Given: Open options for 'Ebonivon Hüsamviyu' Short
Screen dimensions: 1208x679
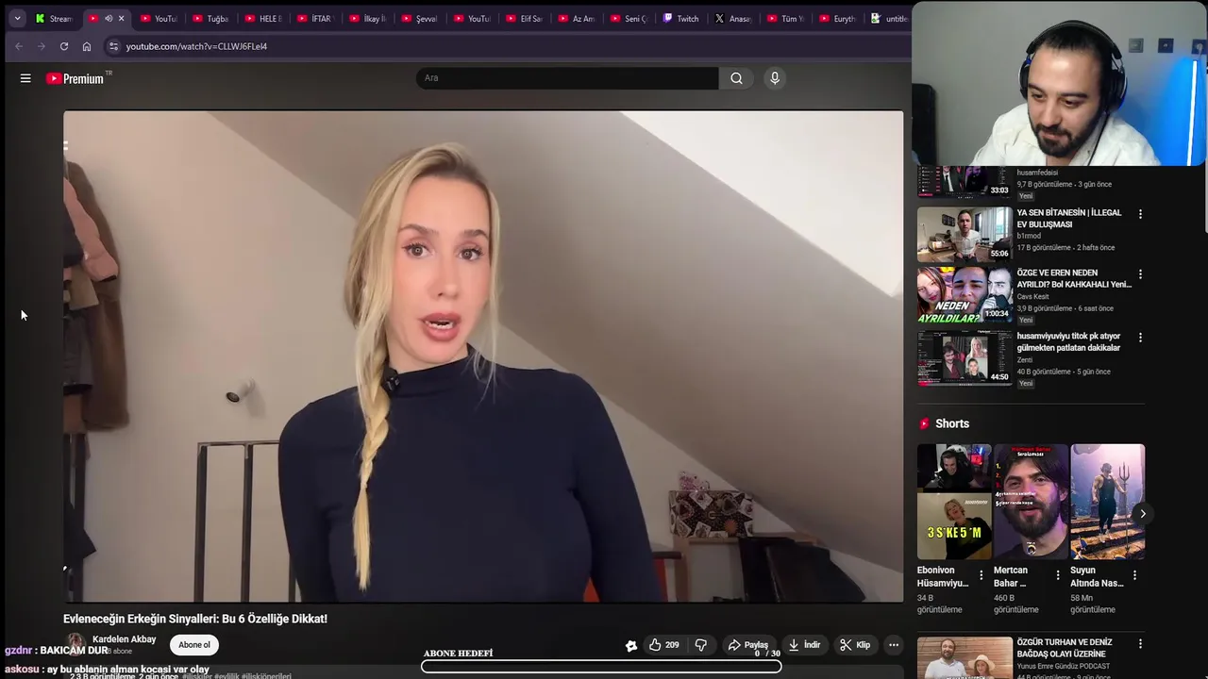Looking at the screenshot, I should 981,575.
